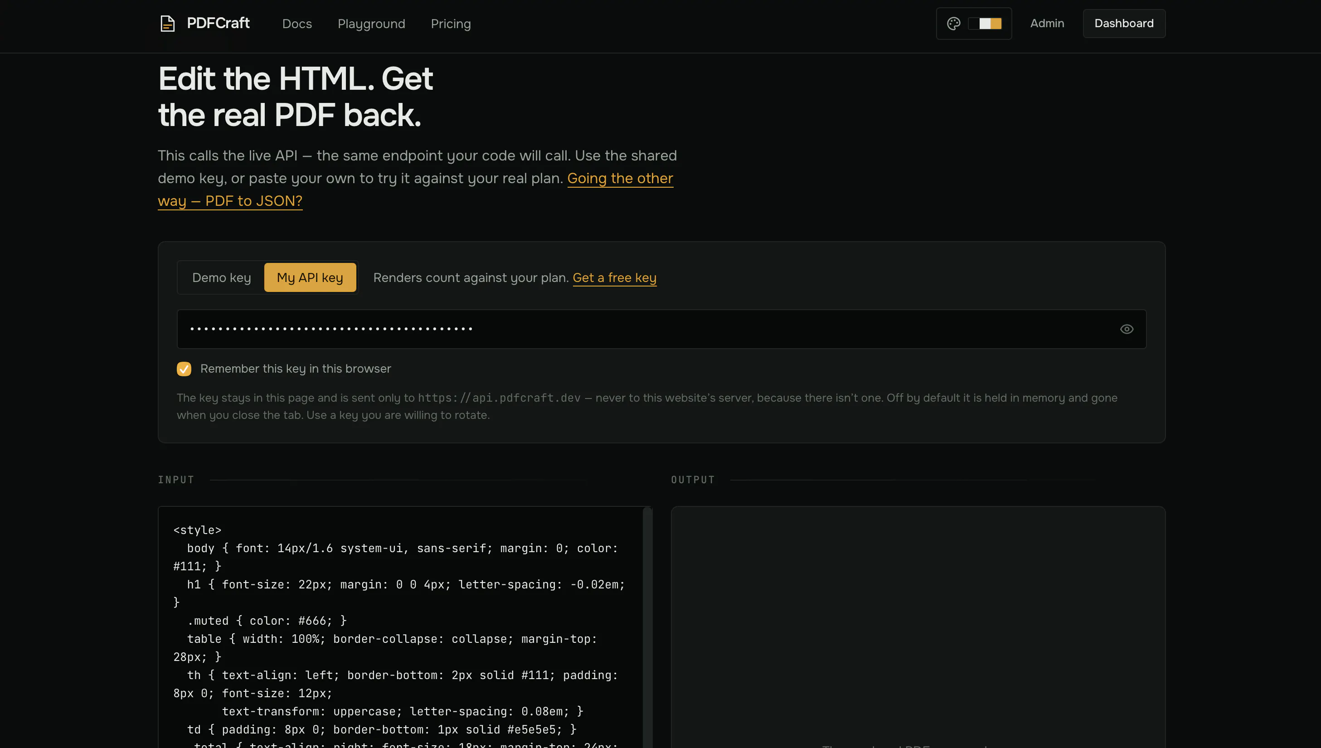Click the 'Renders count against your plan.' text

[471, 277]
